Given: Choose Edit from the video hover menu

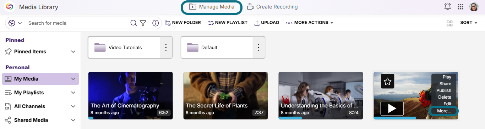Looking at the screenshot, I should (x=447, y=104).
